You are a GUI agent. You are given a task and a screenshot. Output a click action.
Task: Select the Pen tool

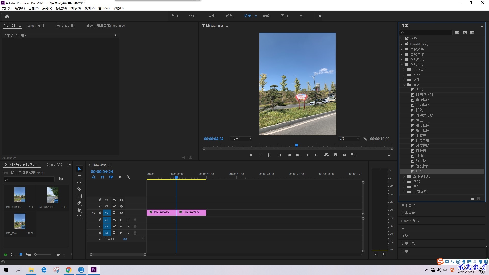79,203
